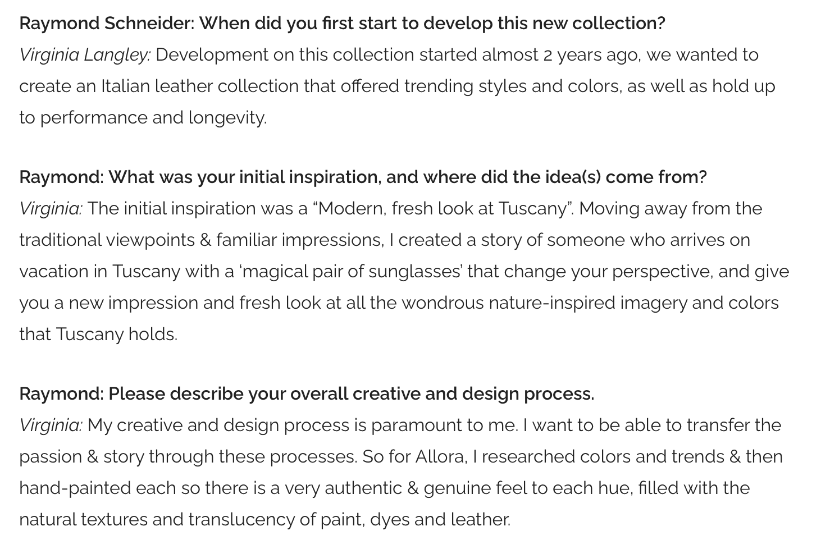Screen dimensions: 821x540
Task: Click bold "Raymond:" before "What was your"
Action: click(x=61, y=177)
